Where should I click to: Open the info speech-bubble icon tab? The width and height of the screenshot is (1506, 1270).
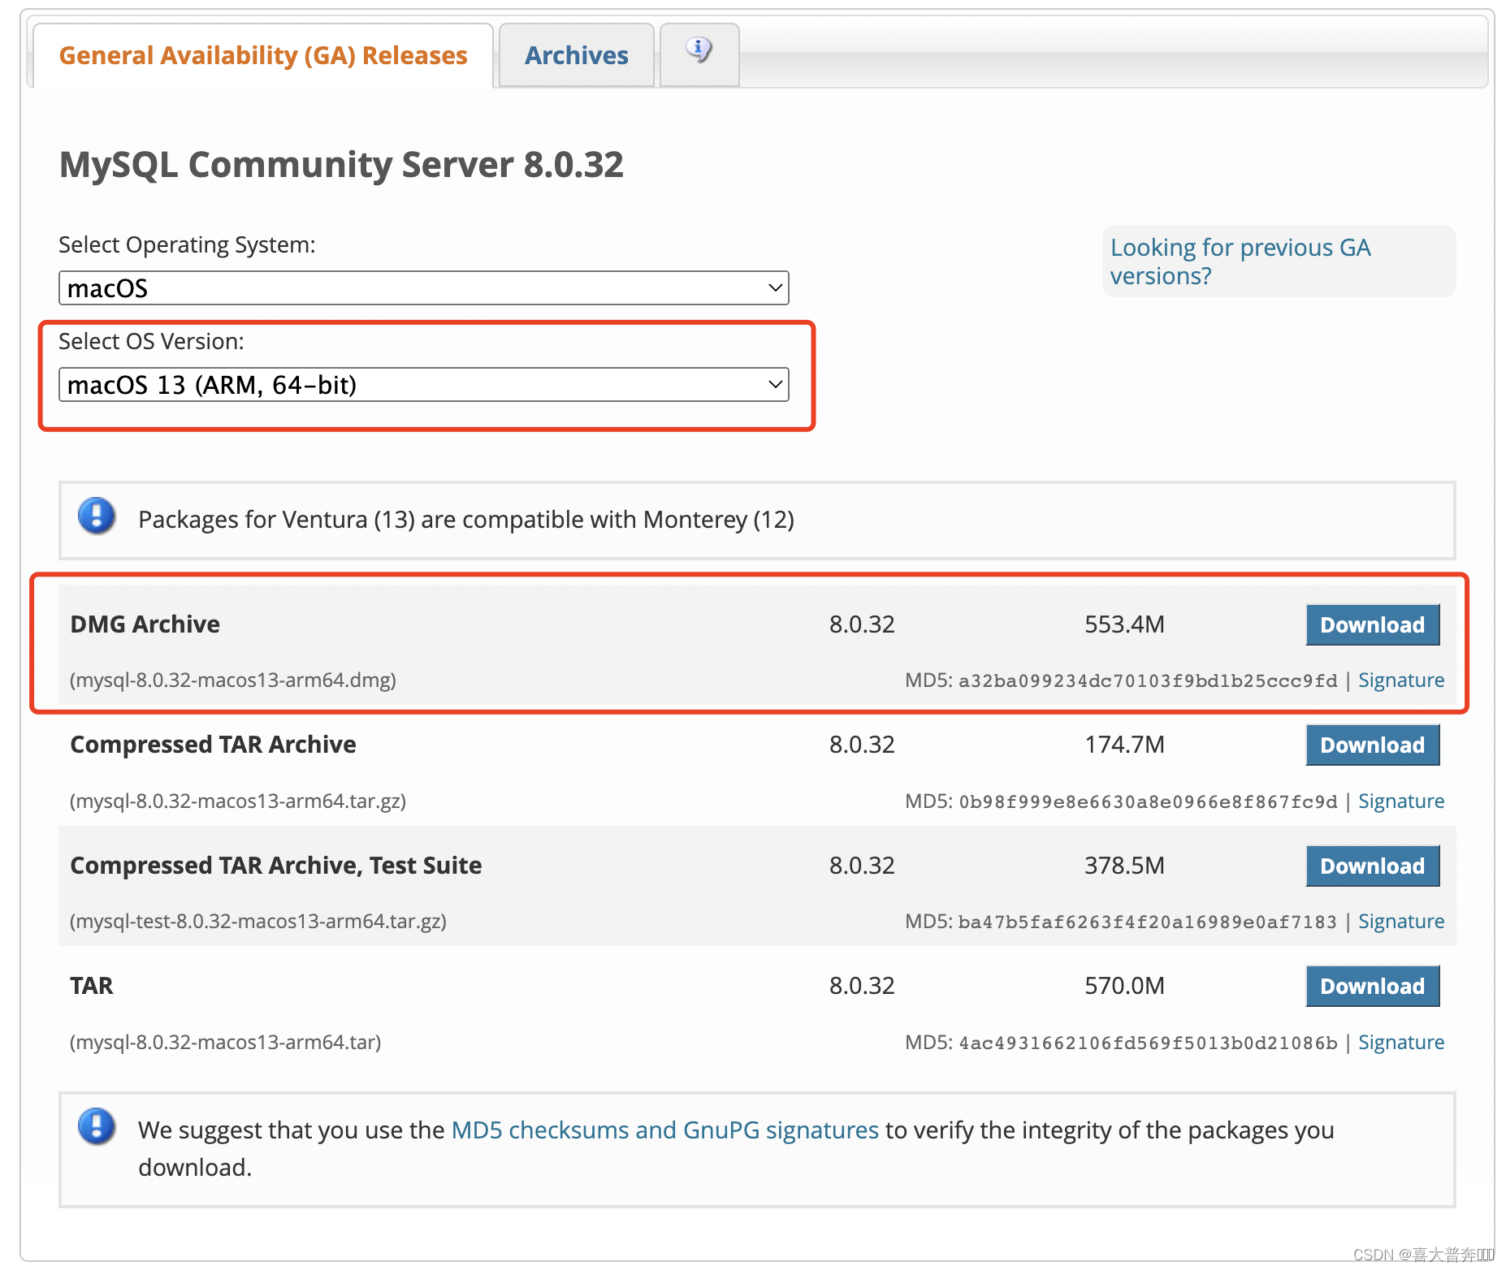coord(699,54)
